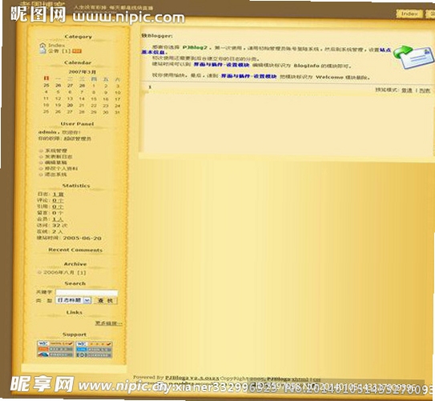This screenshot has height=401, width=435.
Task: Click the house icon beside Index
Action: 42,45
